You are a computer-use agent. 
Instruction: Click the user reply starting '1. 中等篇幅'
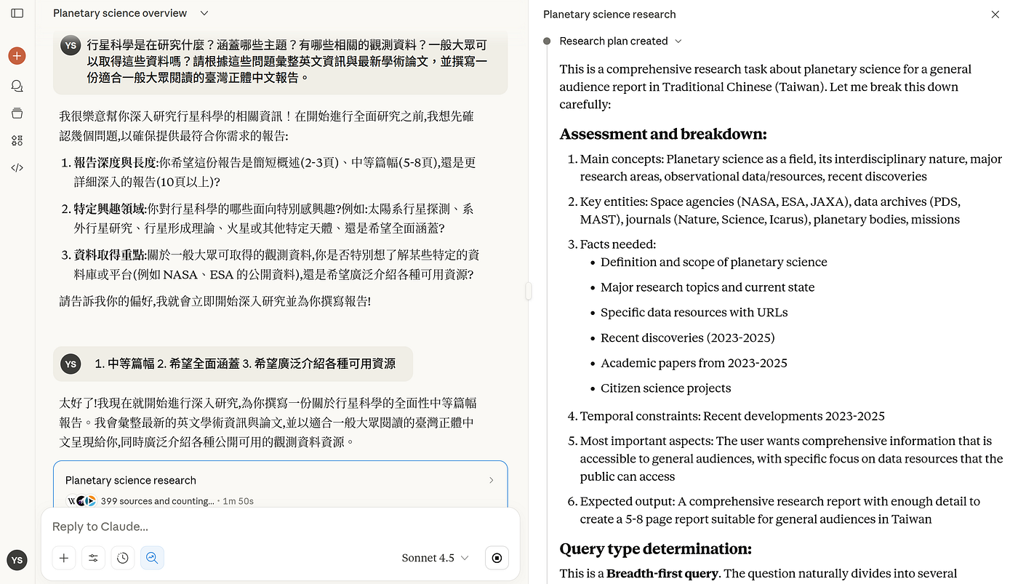(245, 364)
